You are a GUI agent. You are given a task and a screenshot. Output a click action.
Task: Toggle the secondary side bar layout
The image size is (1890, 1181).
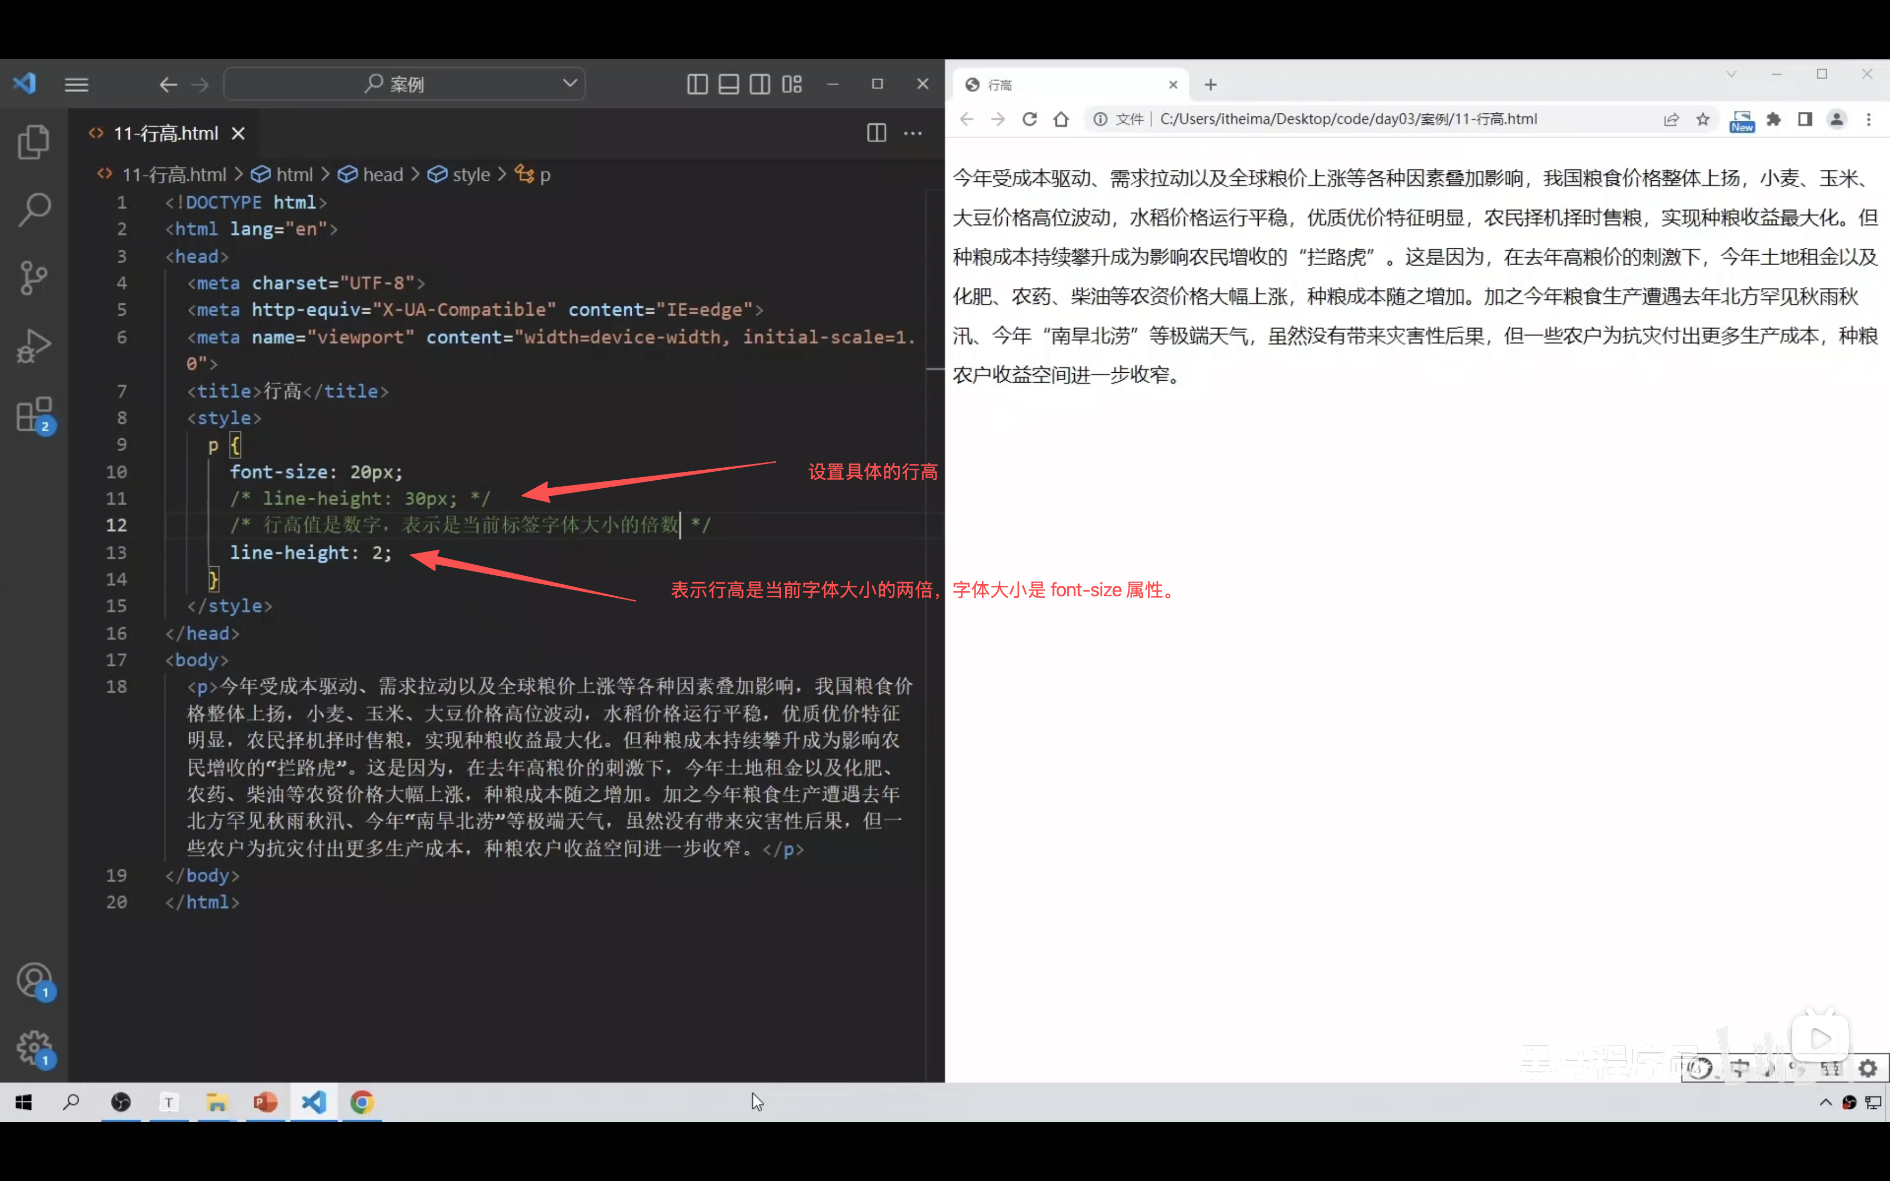[760, 84]
